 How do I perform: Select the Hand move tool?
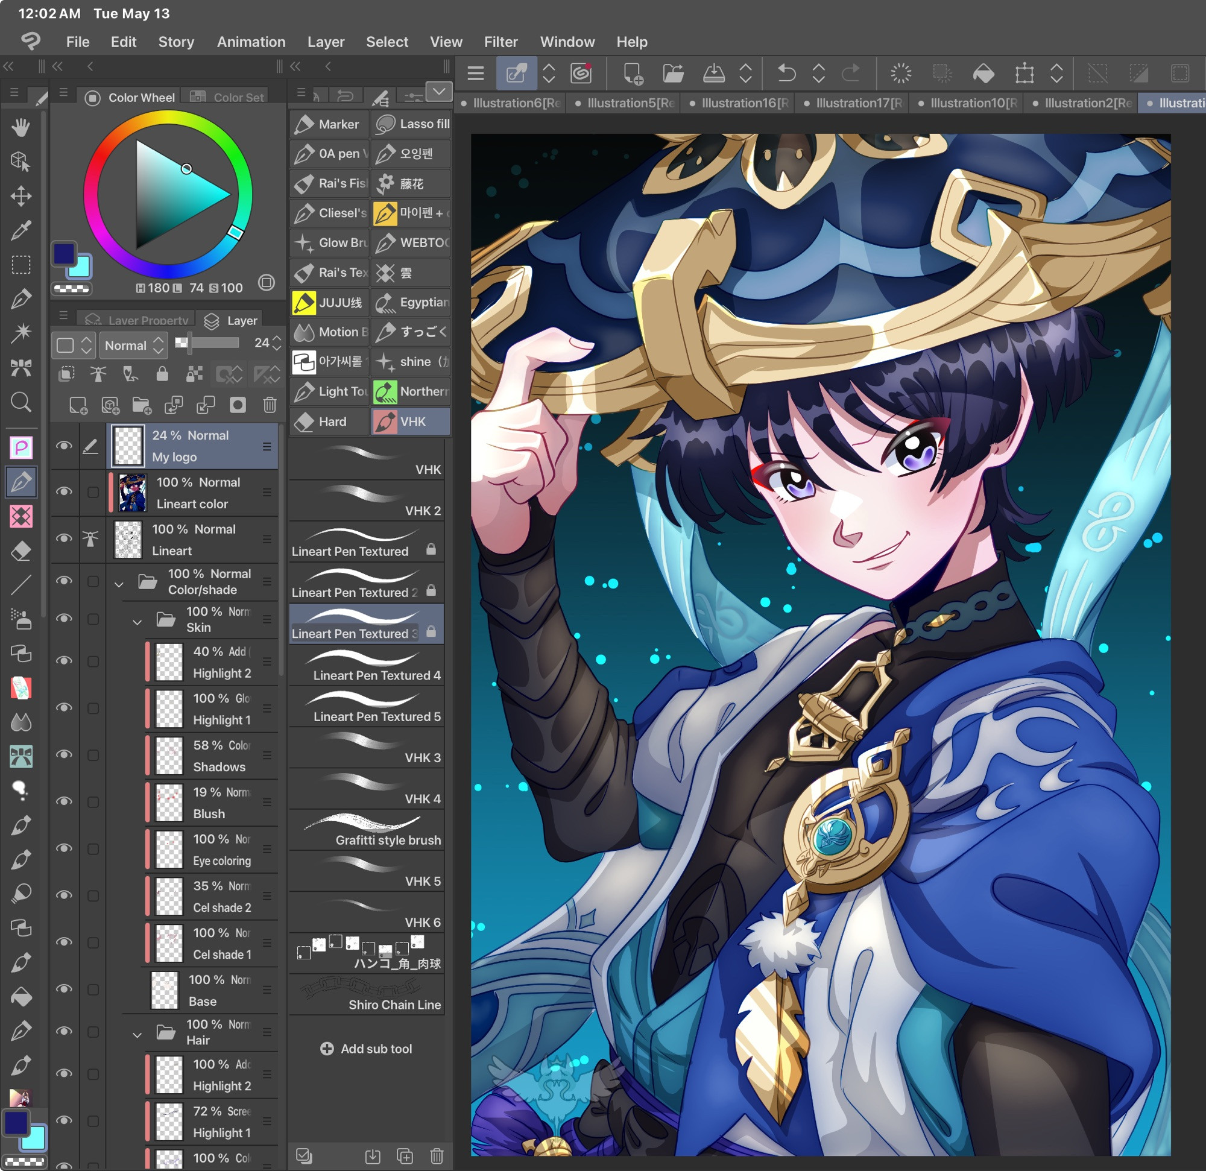click(21, 127)
